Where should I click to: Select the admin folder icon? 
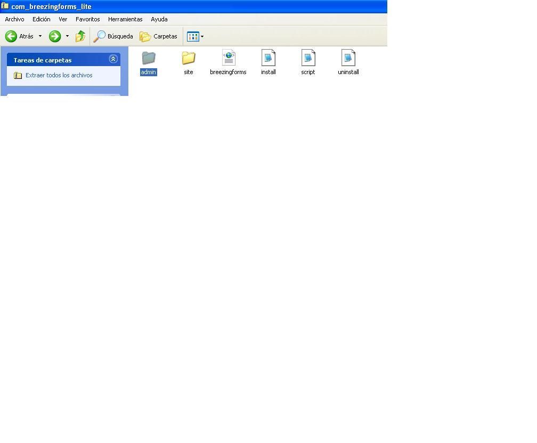click(x=149, y=58)
